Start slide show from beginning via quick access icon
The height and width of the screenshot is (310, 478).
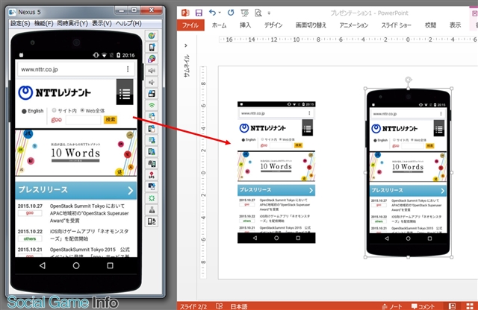[x=244, y=13]
